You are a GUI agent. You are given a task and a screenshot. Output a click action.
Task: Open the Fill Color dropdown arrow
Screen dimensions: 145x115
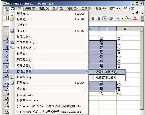[131, 18]
